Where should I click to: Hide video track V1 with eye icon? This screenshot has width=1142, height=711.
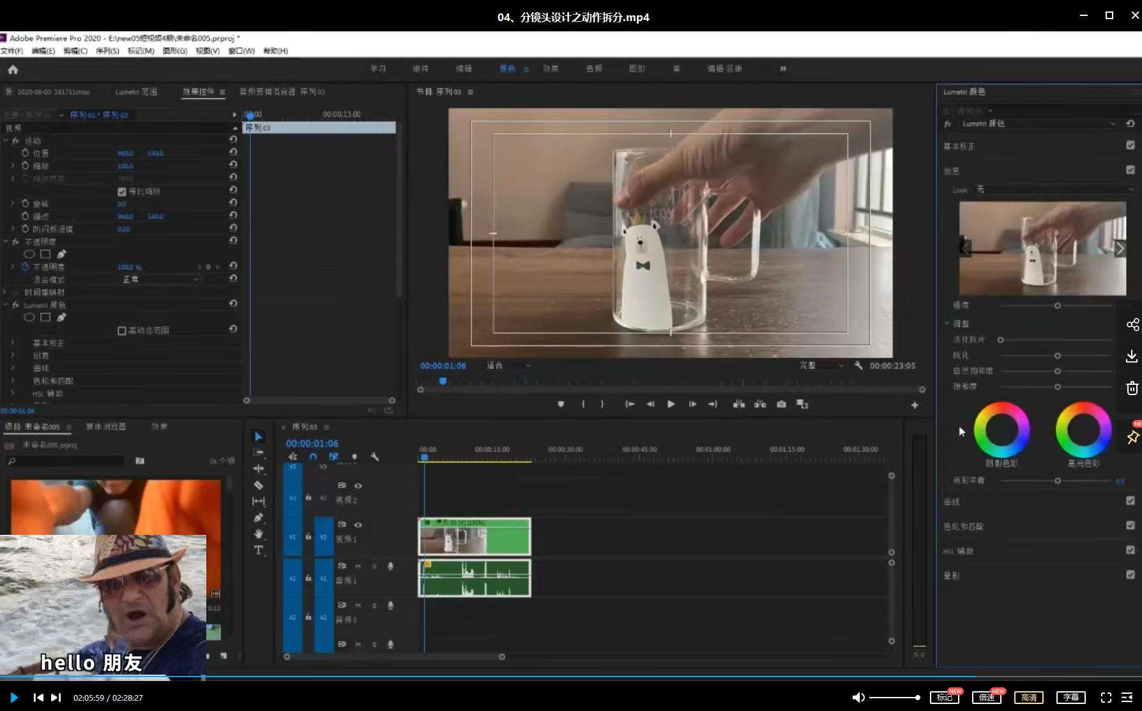(358, 525)
